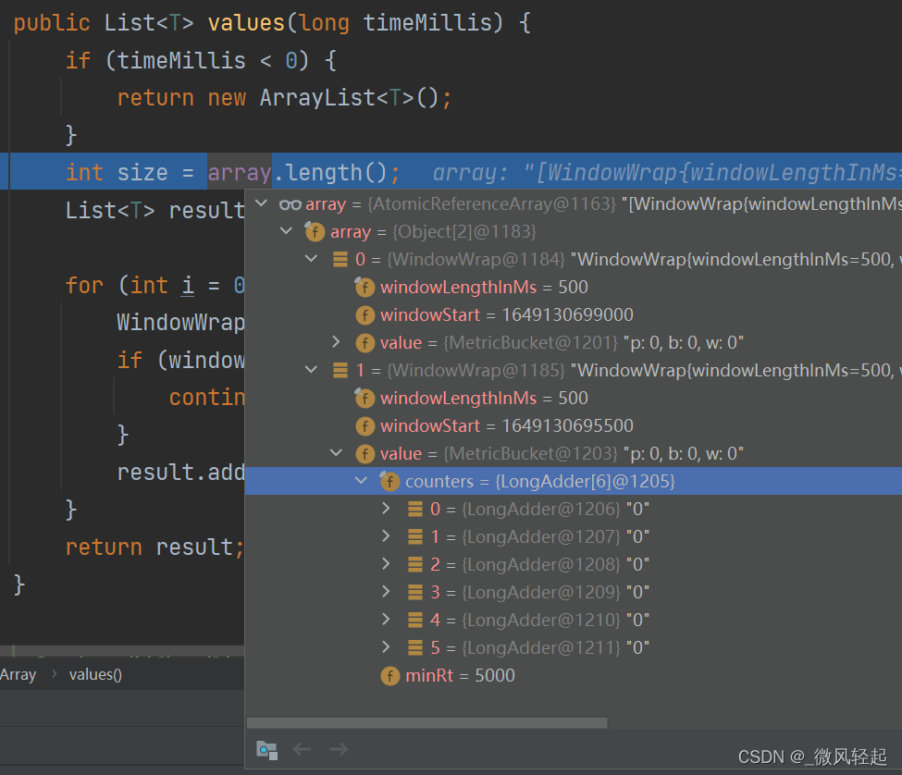Select the counters = LongAdder[6]@1205 row
Image resolution: width=902 pixels, height=775 pixels.
(574, 481)
